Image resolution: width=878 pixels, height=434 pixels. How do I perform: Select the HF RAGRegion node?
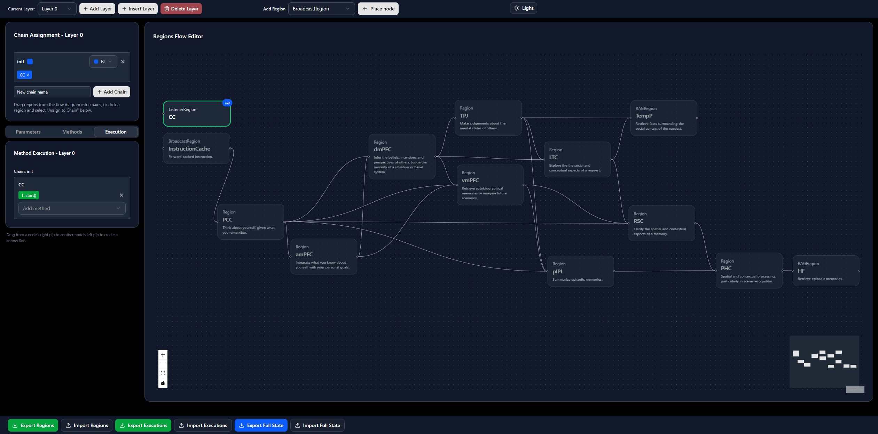coord(826,271)
